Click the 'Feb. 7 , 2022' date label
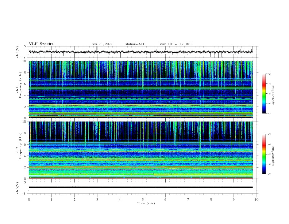This screenshot has height=224, width=289. pyautogui.click(x=102, y=44)
